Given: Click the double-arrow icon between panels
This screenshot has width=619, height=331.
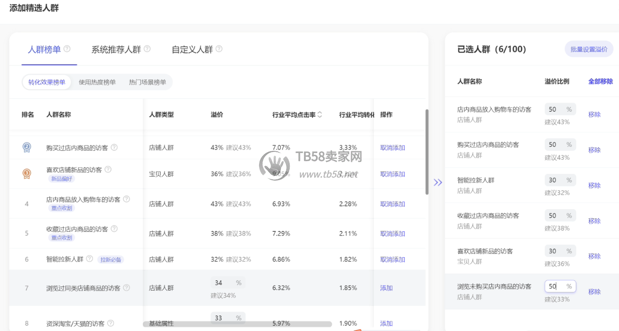Looking at the screenshot, I should [x=438, y=182].
